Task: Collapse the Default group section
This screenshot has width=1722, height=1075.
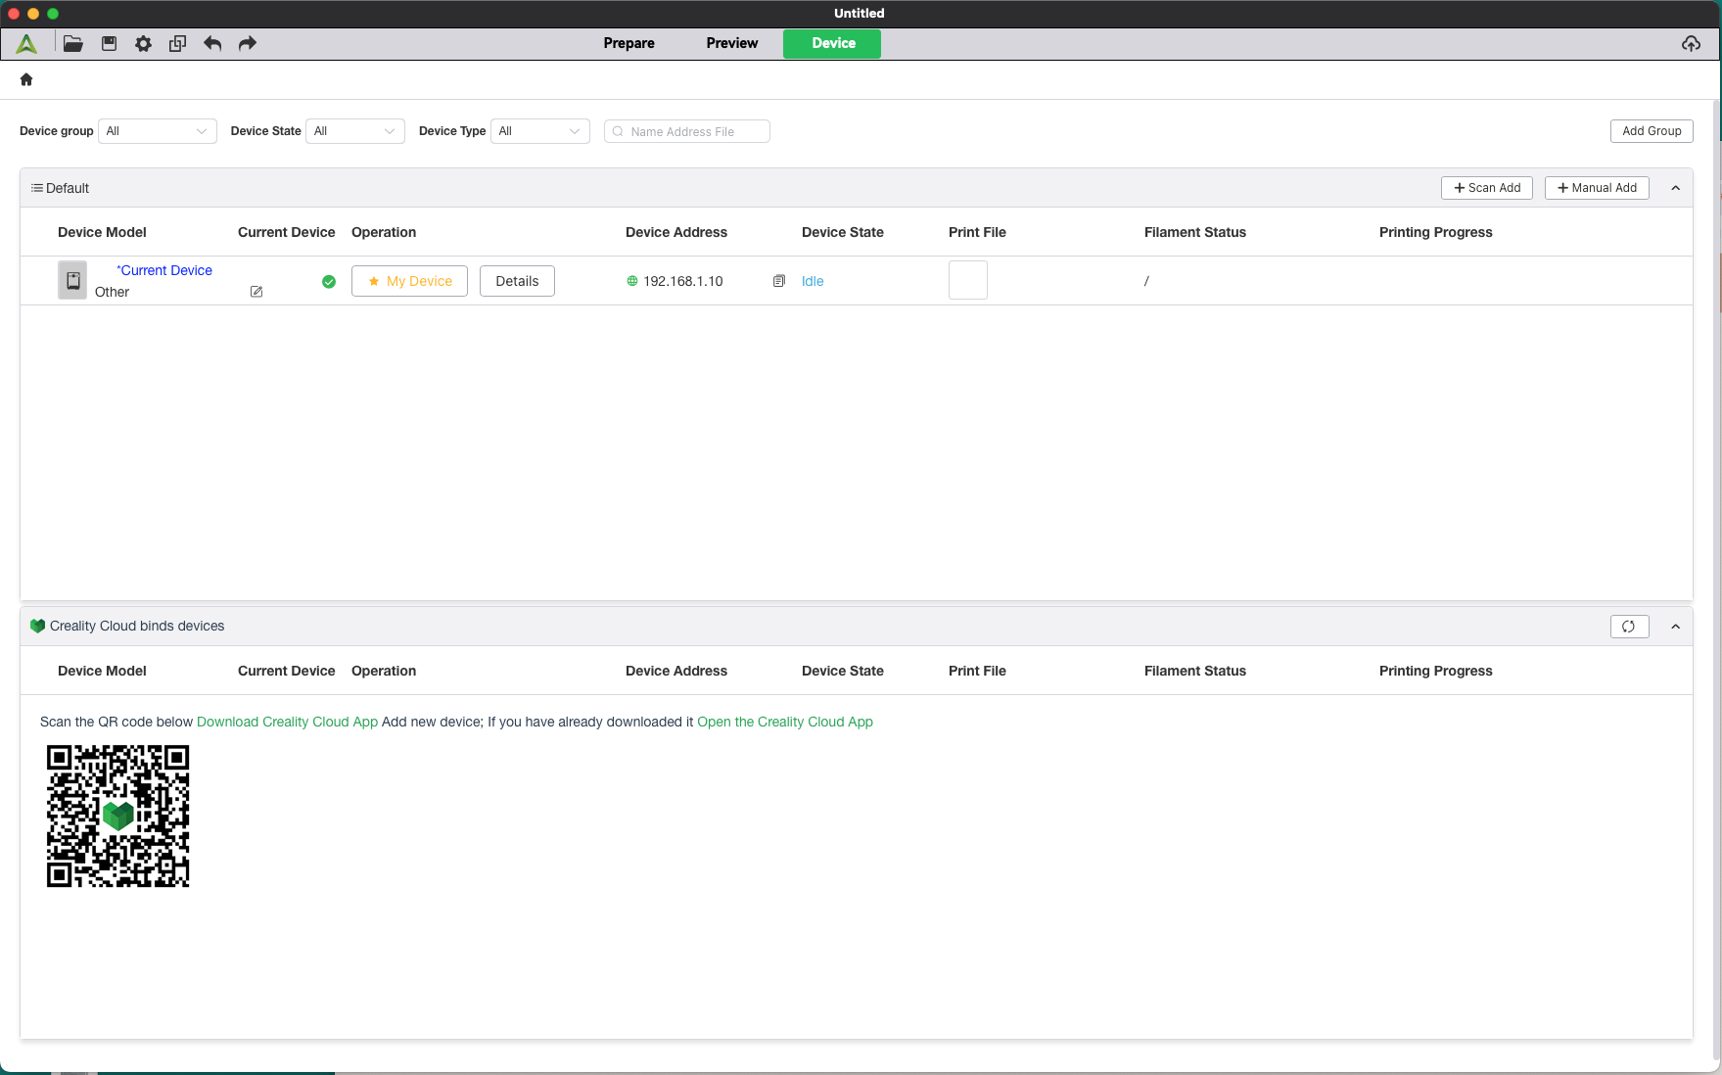Action: pyautogui.click(x=1675, y=188)
